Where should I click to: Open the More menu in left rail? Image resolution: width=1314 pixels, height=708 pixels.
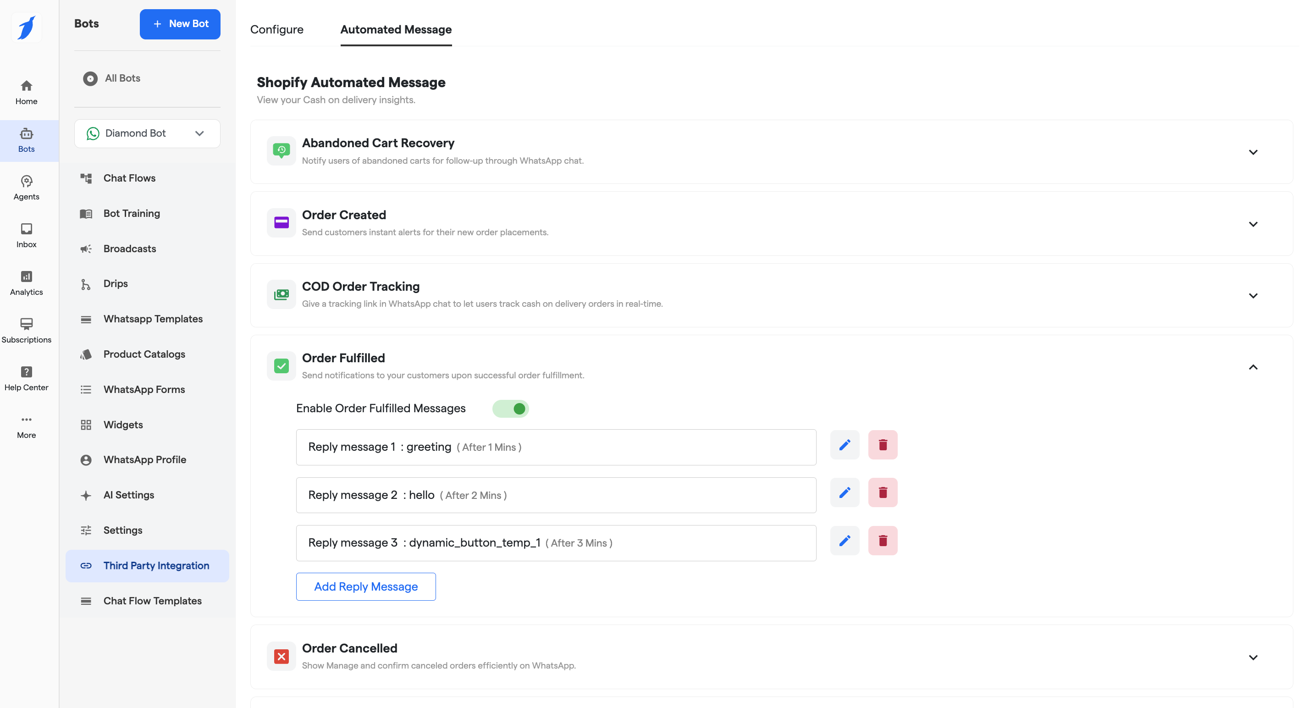(26, 426)
